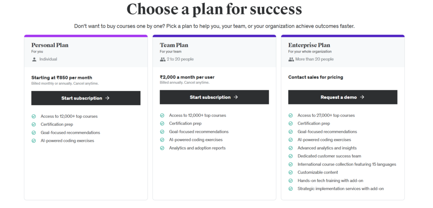
Task: Click Contact sales for pricing text
Action: 315,77
